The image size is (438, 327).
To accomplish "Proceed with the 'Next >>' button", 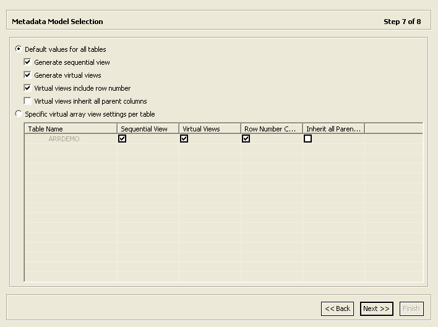I will tap(376, 308).
